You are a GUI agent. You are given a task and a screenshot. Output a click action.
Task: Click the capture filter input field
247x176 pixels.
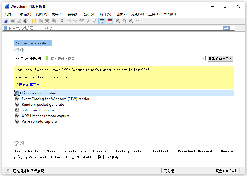coord(125,58)
